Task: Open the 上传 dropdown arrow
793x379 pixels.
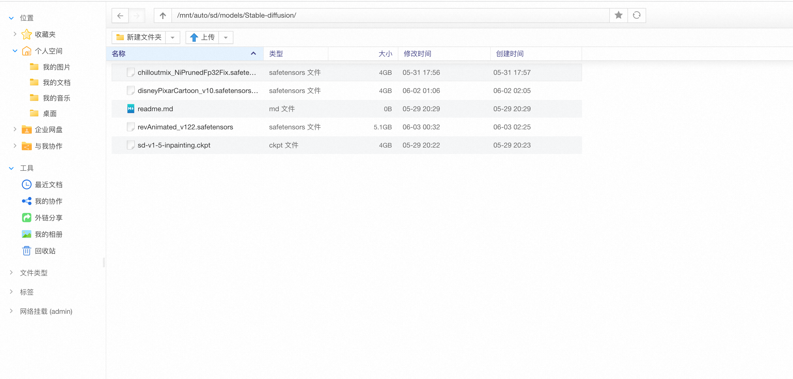Action: [x=226, y=37]
